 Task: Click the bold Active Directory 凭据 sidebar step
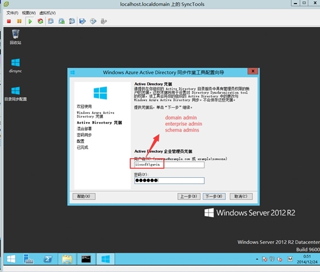click(x=99, y=122)
